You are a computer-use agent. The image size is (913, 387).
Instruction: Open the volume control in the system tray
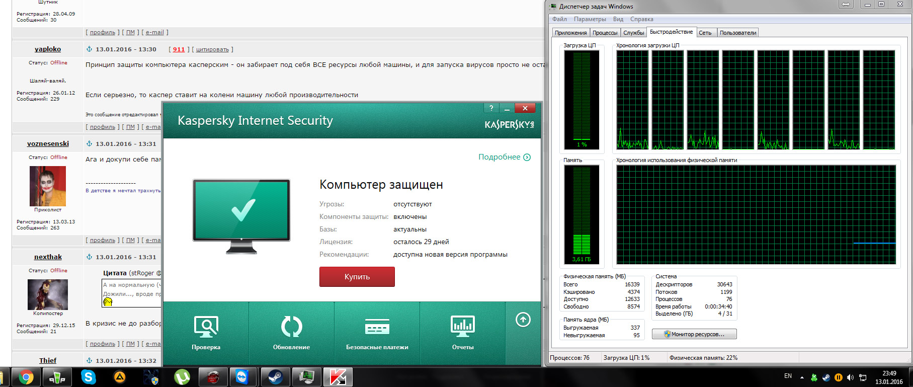point(850,377)
